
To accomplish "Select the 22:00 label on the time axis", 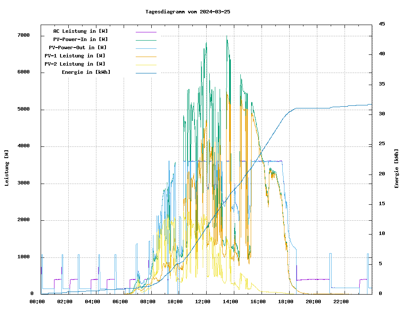I will pyautogui.click(x=341, y=301).
